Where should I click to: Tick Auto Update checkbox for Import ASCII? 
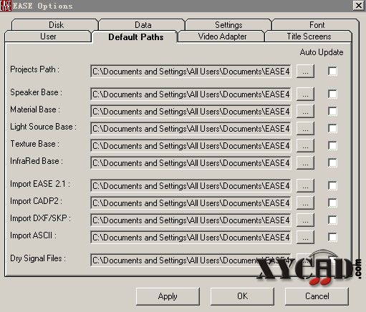332,237
